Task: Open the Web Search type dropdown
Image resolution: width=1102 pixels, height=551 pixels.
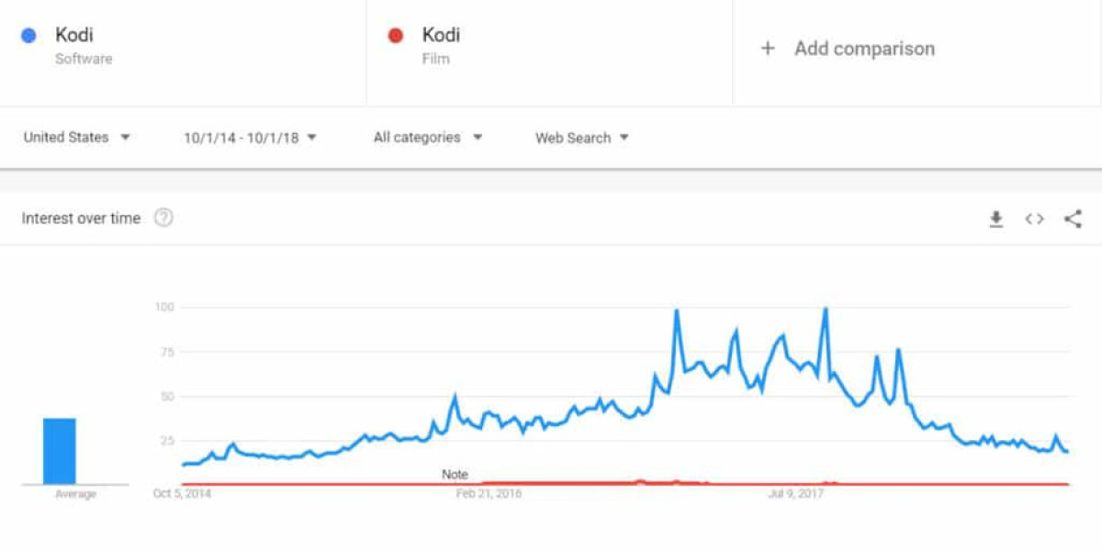Action: click(x=582, y=138)
